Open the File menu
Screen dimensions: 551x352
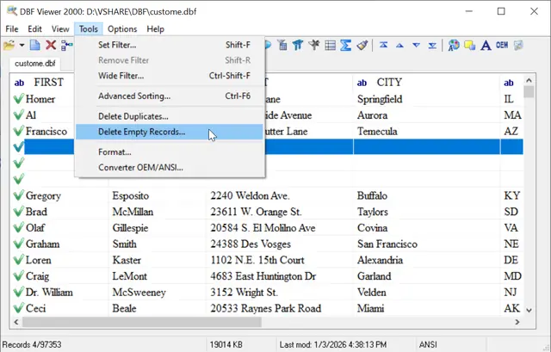click(x=12, y=29)
